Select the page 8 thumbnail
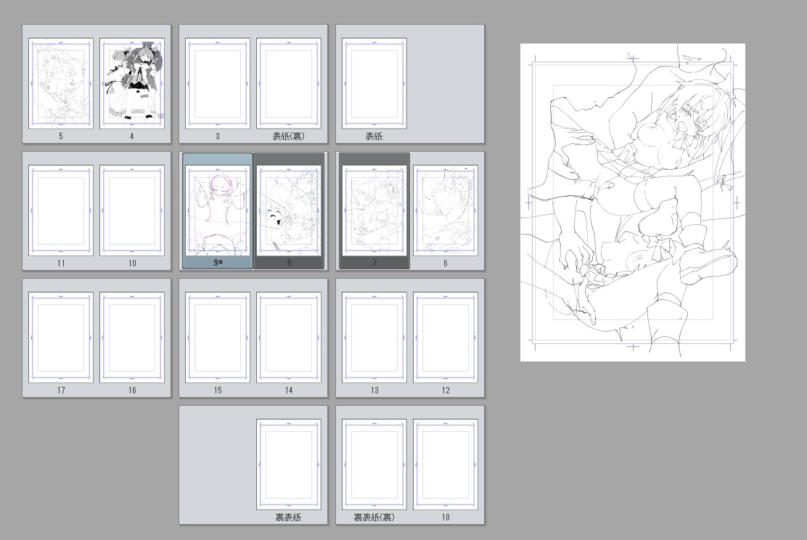The image size is (807, 540). 289,210
